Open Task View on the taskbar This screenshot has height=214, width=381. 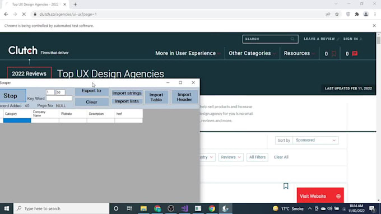(x=129, y=208)
